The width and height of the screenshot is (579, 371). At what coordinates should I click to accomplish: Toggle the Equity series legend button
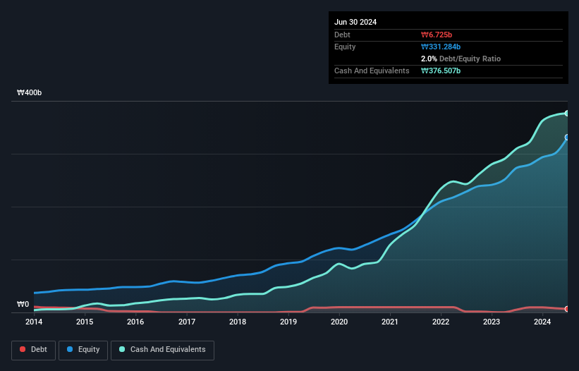coord(83,350)
